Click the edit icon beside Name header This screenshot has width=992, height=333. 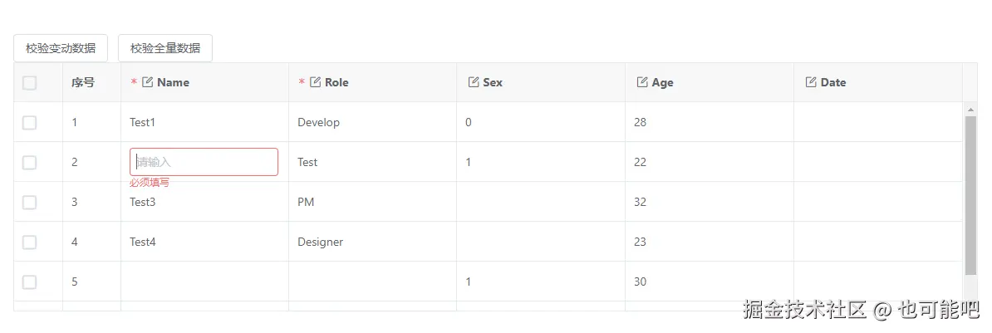148,82
